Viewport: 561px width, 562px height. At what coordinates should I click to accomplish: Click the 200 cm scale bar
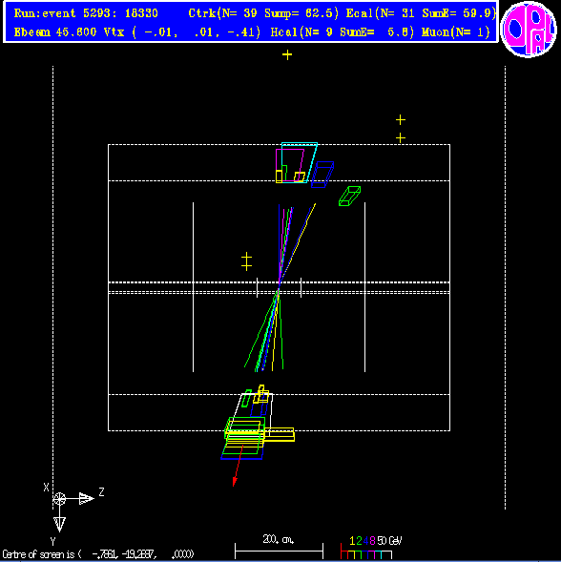coord(279,551)
